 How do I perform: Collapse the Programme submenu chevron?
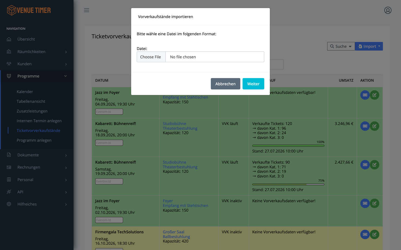pos(65,76)
